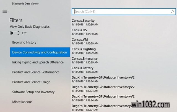Screen dimensions: 177x112
Task: Filter by Product and Service Usage
Action: click(31, 82)
